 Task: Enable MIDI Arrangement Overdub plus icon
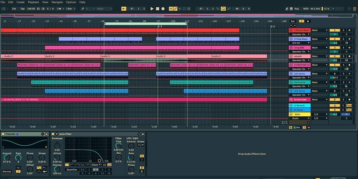[171, 9]
